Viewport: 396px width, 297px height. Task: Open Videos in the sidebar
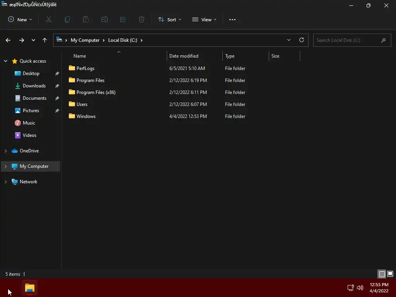[29, 135]
